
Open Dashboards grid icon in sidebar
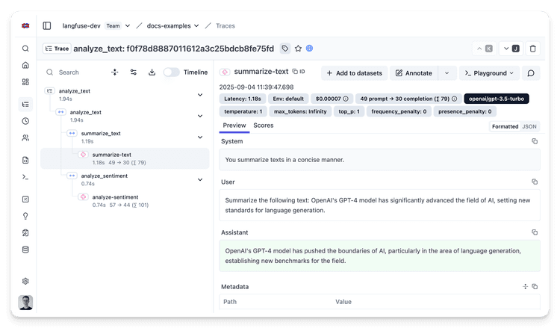(x=25, y=82)
